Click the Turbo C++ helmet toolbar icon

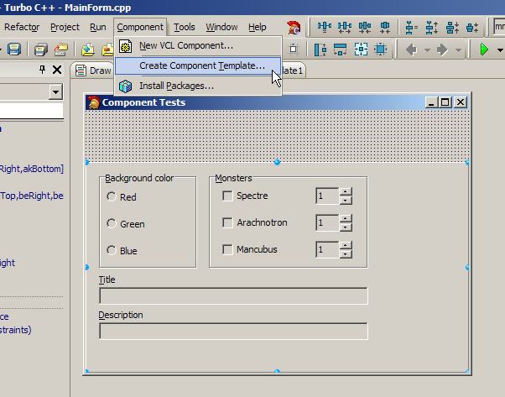point(294,28)
